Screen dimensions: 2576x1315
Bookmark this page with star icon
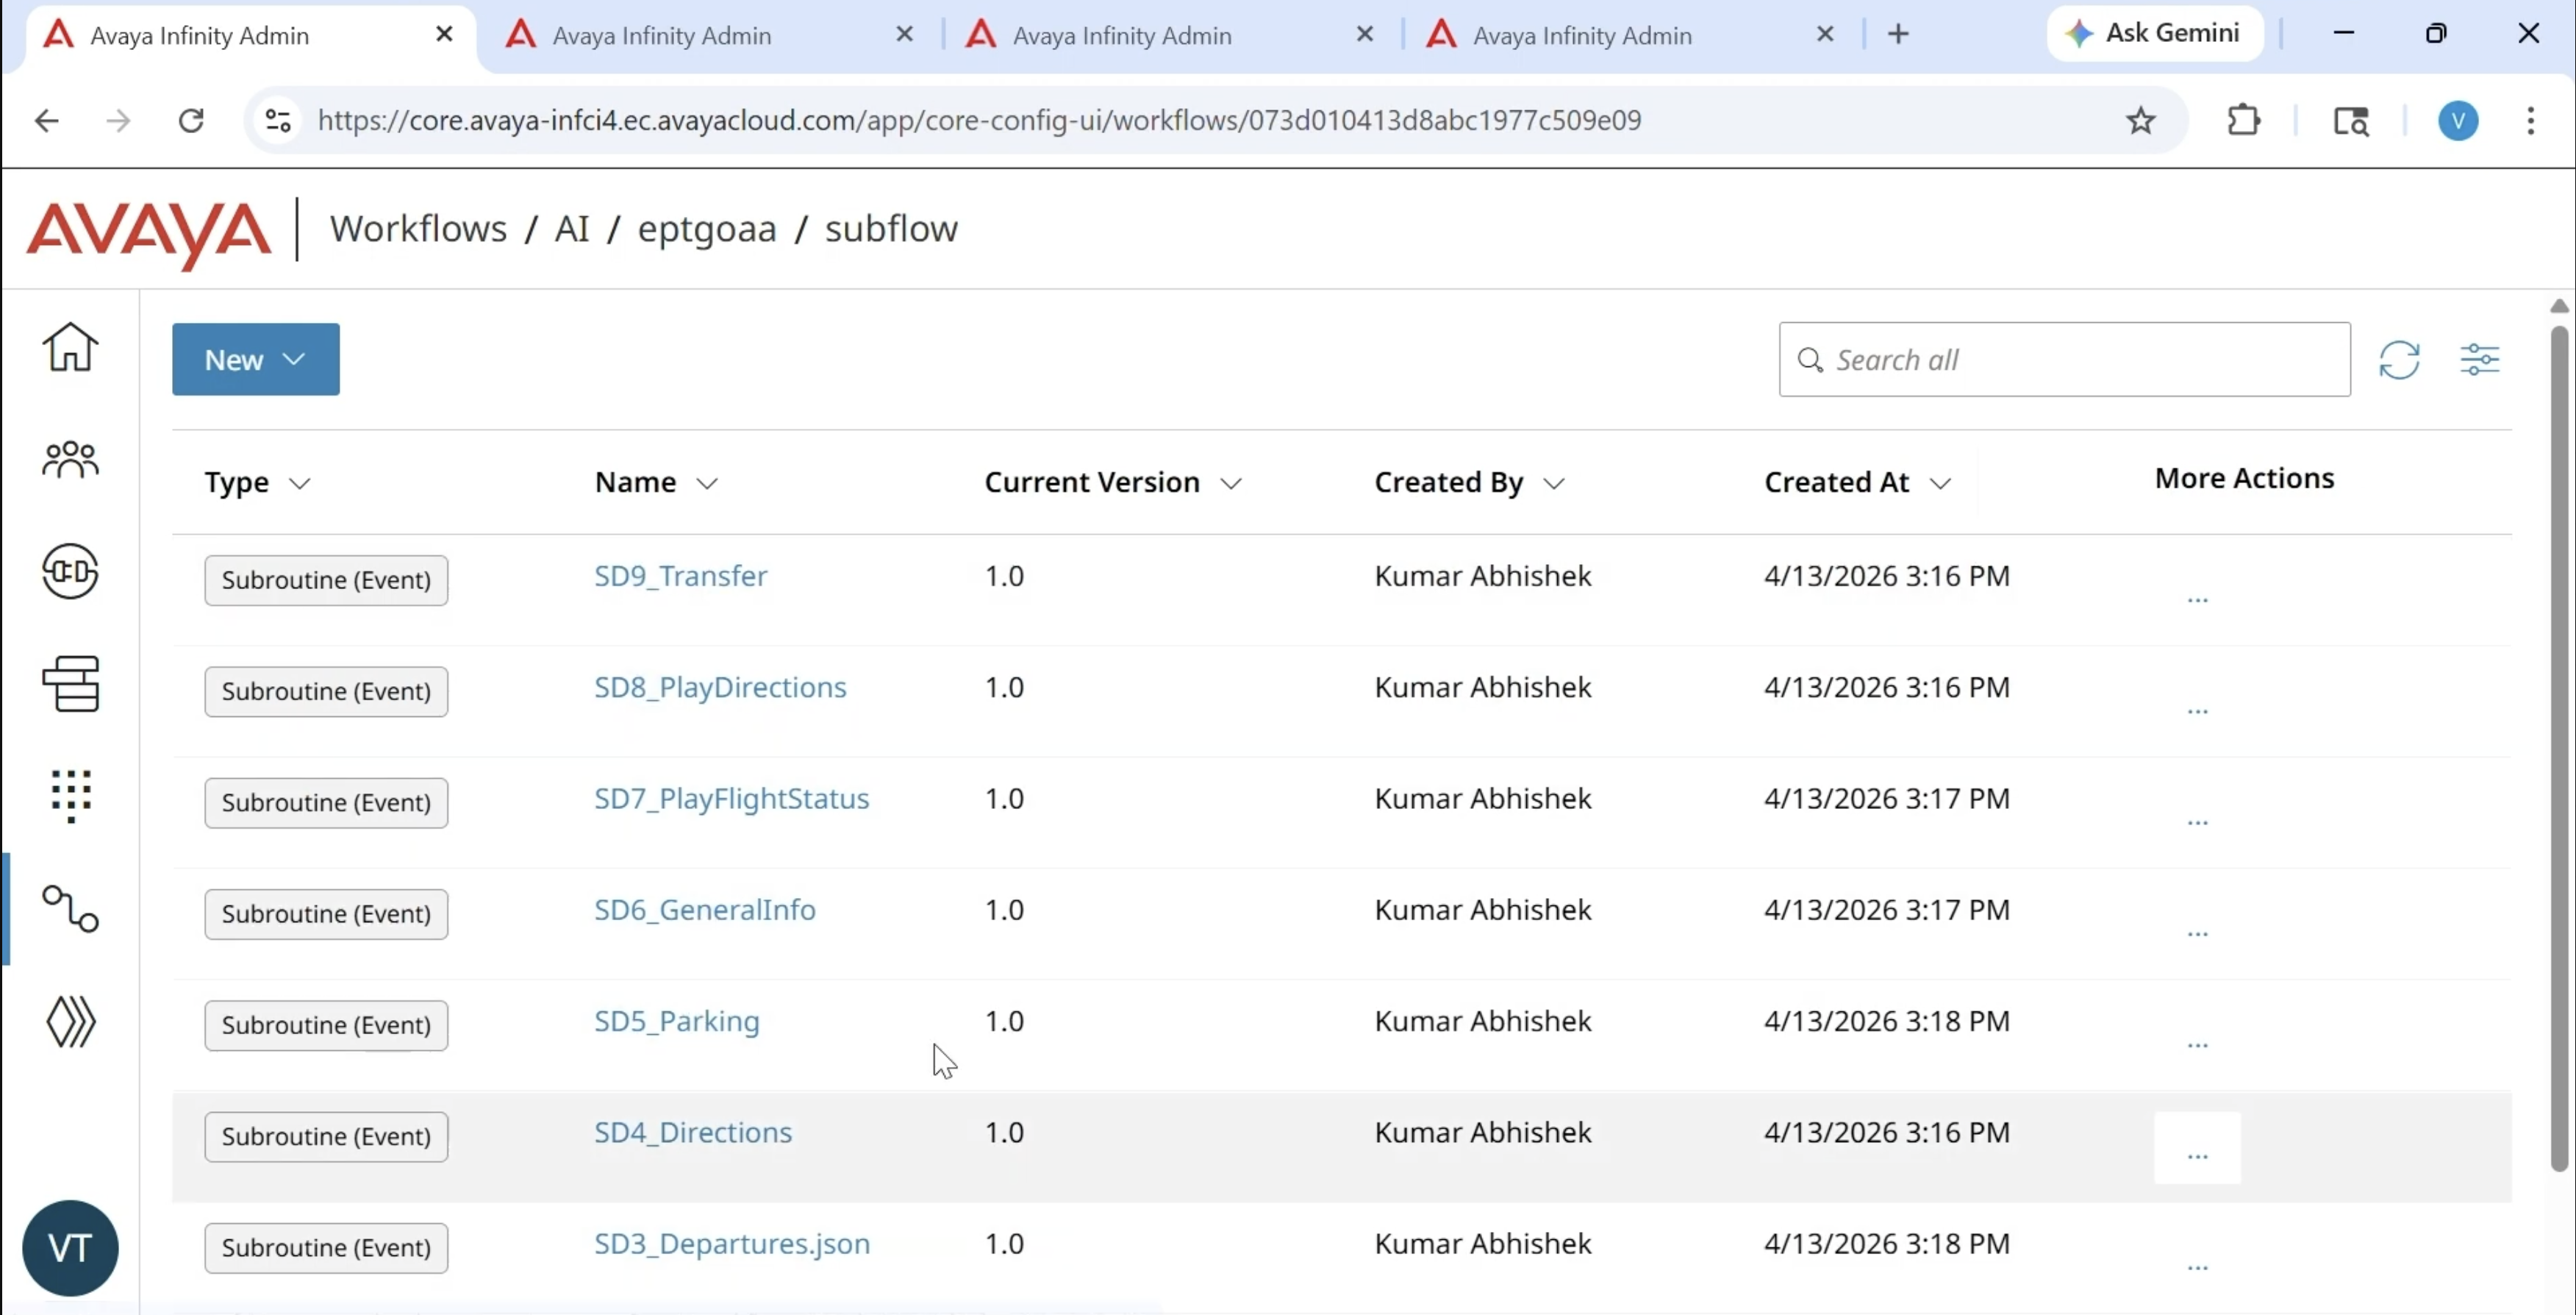click(2140, 121)
